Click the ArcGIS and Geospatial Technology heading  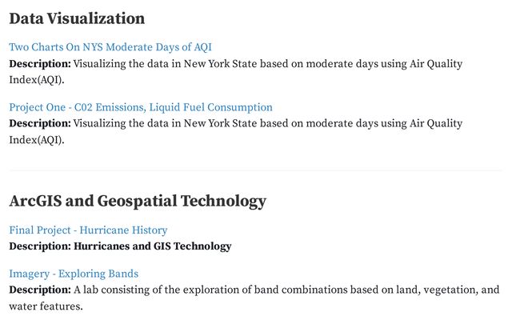pyautogui.click(x=138, y=201)
